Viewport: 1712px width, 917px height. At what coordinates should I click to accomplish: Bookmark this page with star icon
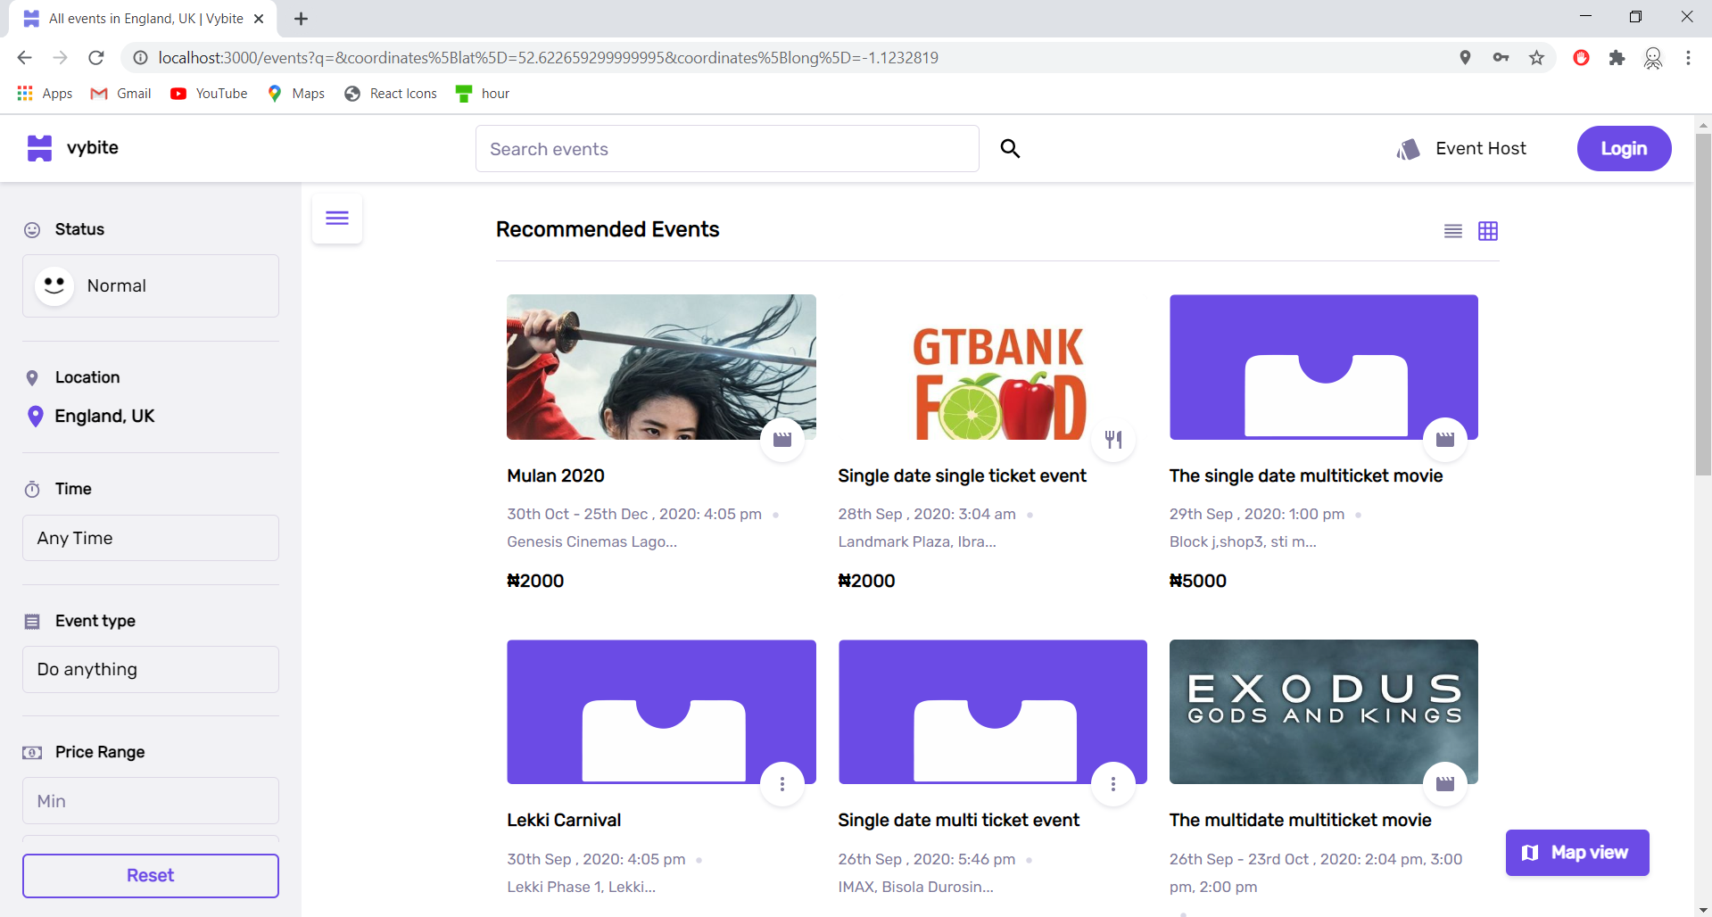tap(1536, 58)
